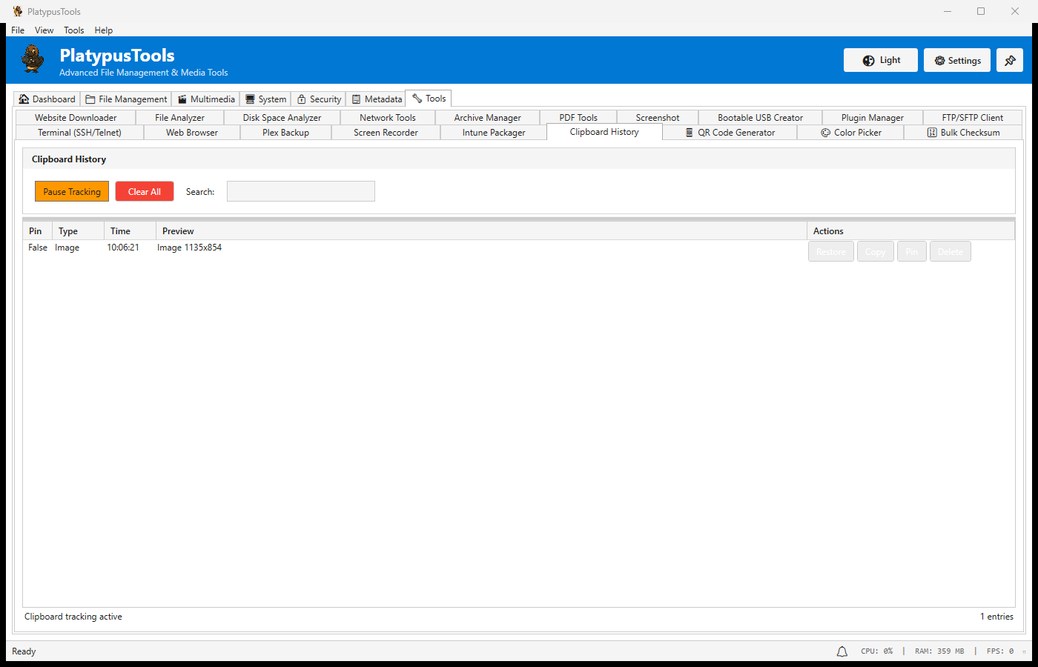The image size is (1038, 667).
Task: Open the Multimedia tab
Action: (205, 99)
